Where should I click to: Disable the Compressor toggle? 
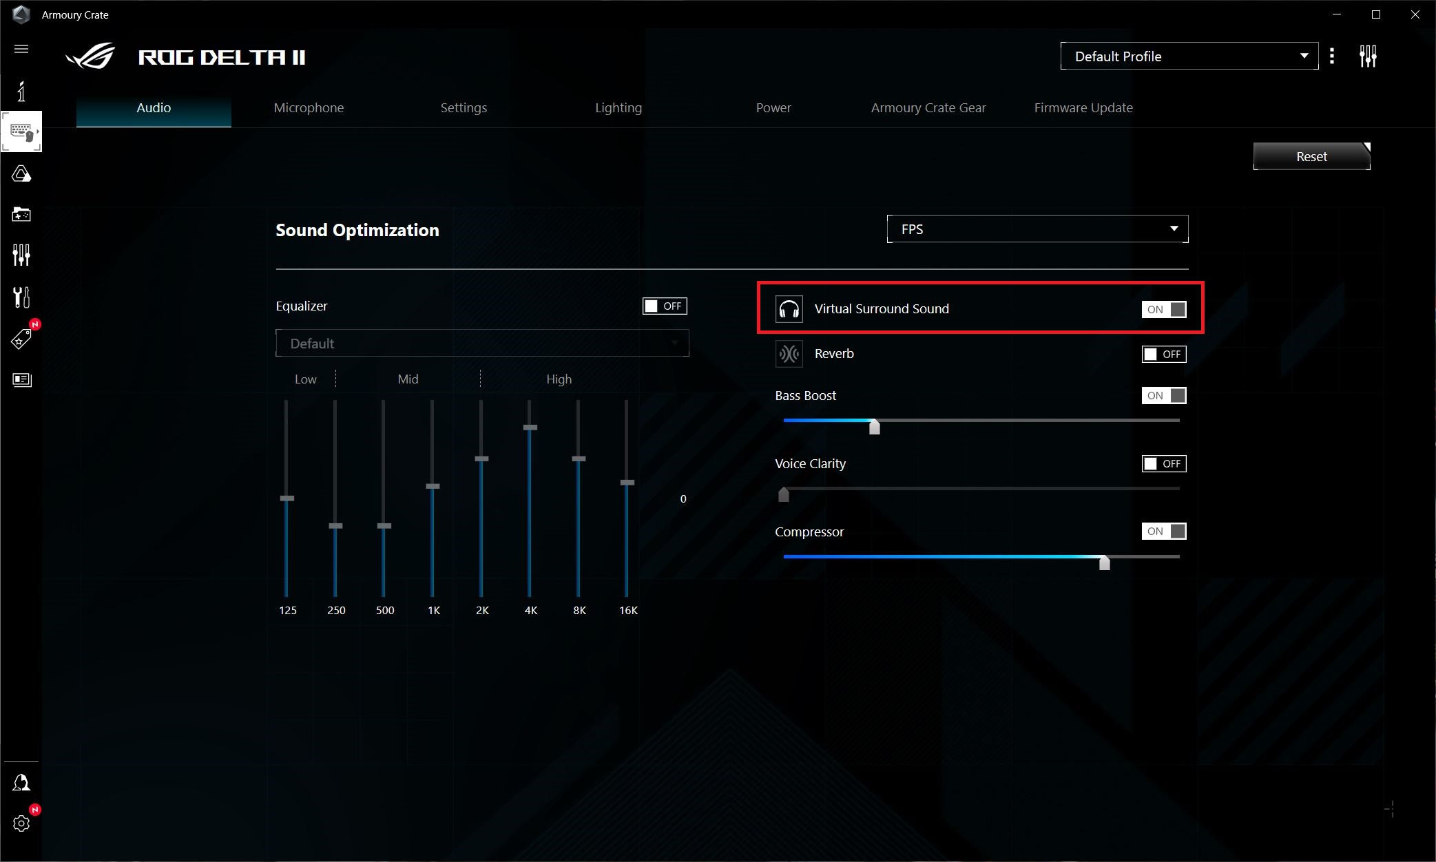(x=1164, y=531)
